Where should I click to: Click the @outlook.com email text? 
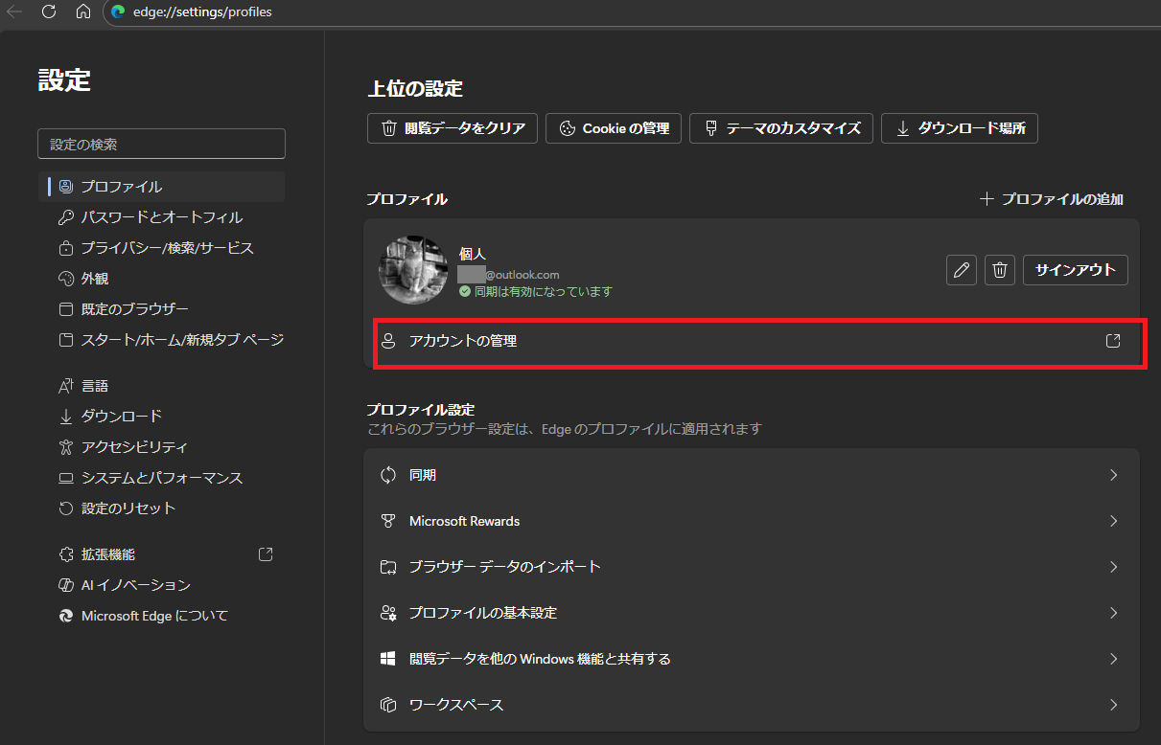[x=522, y=275]
